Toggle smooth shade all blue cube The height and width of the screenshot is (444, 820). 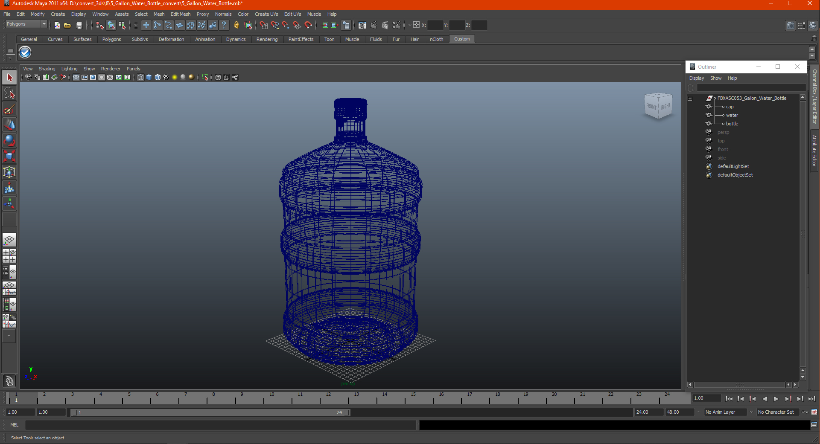click(149, 77)
